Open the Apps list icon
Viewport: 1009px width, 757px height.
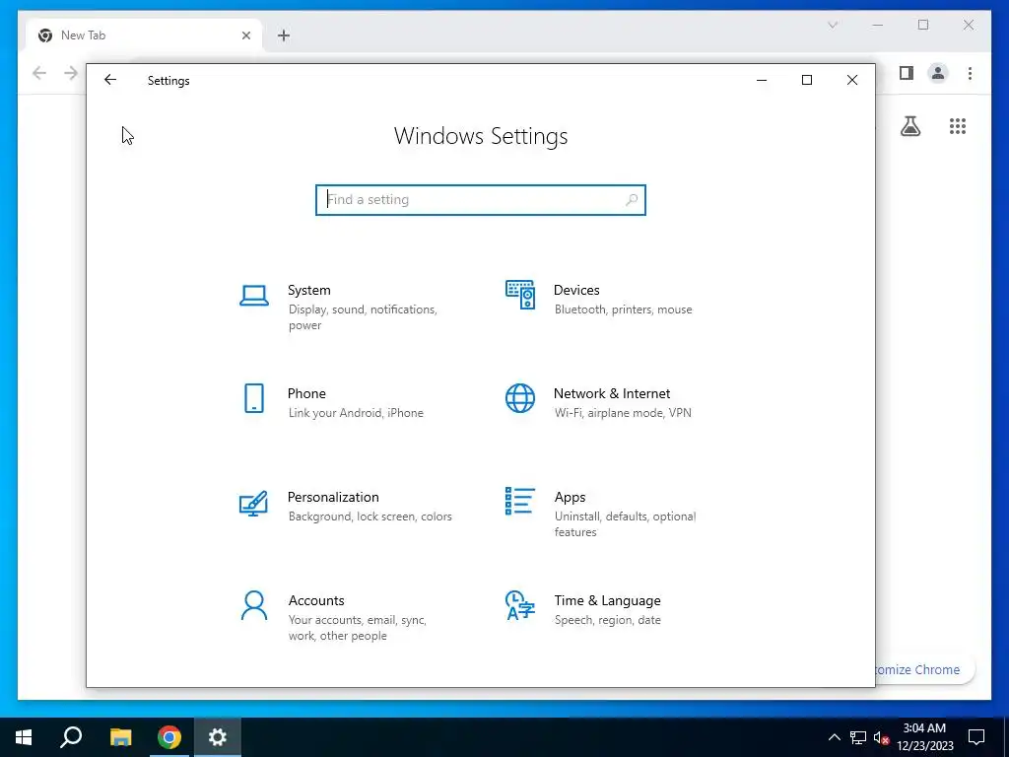pos(520,502)
